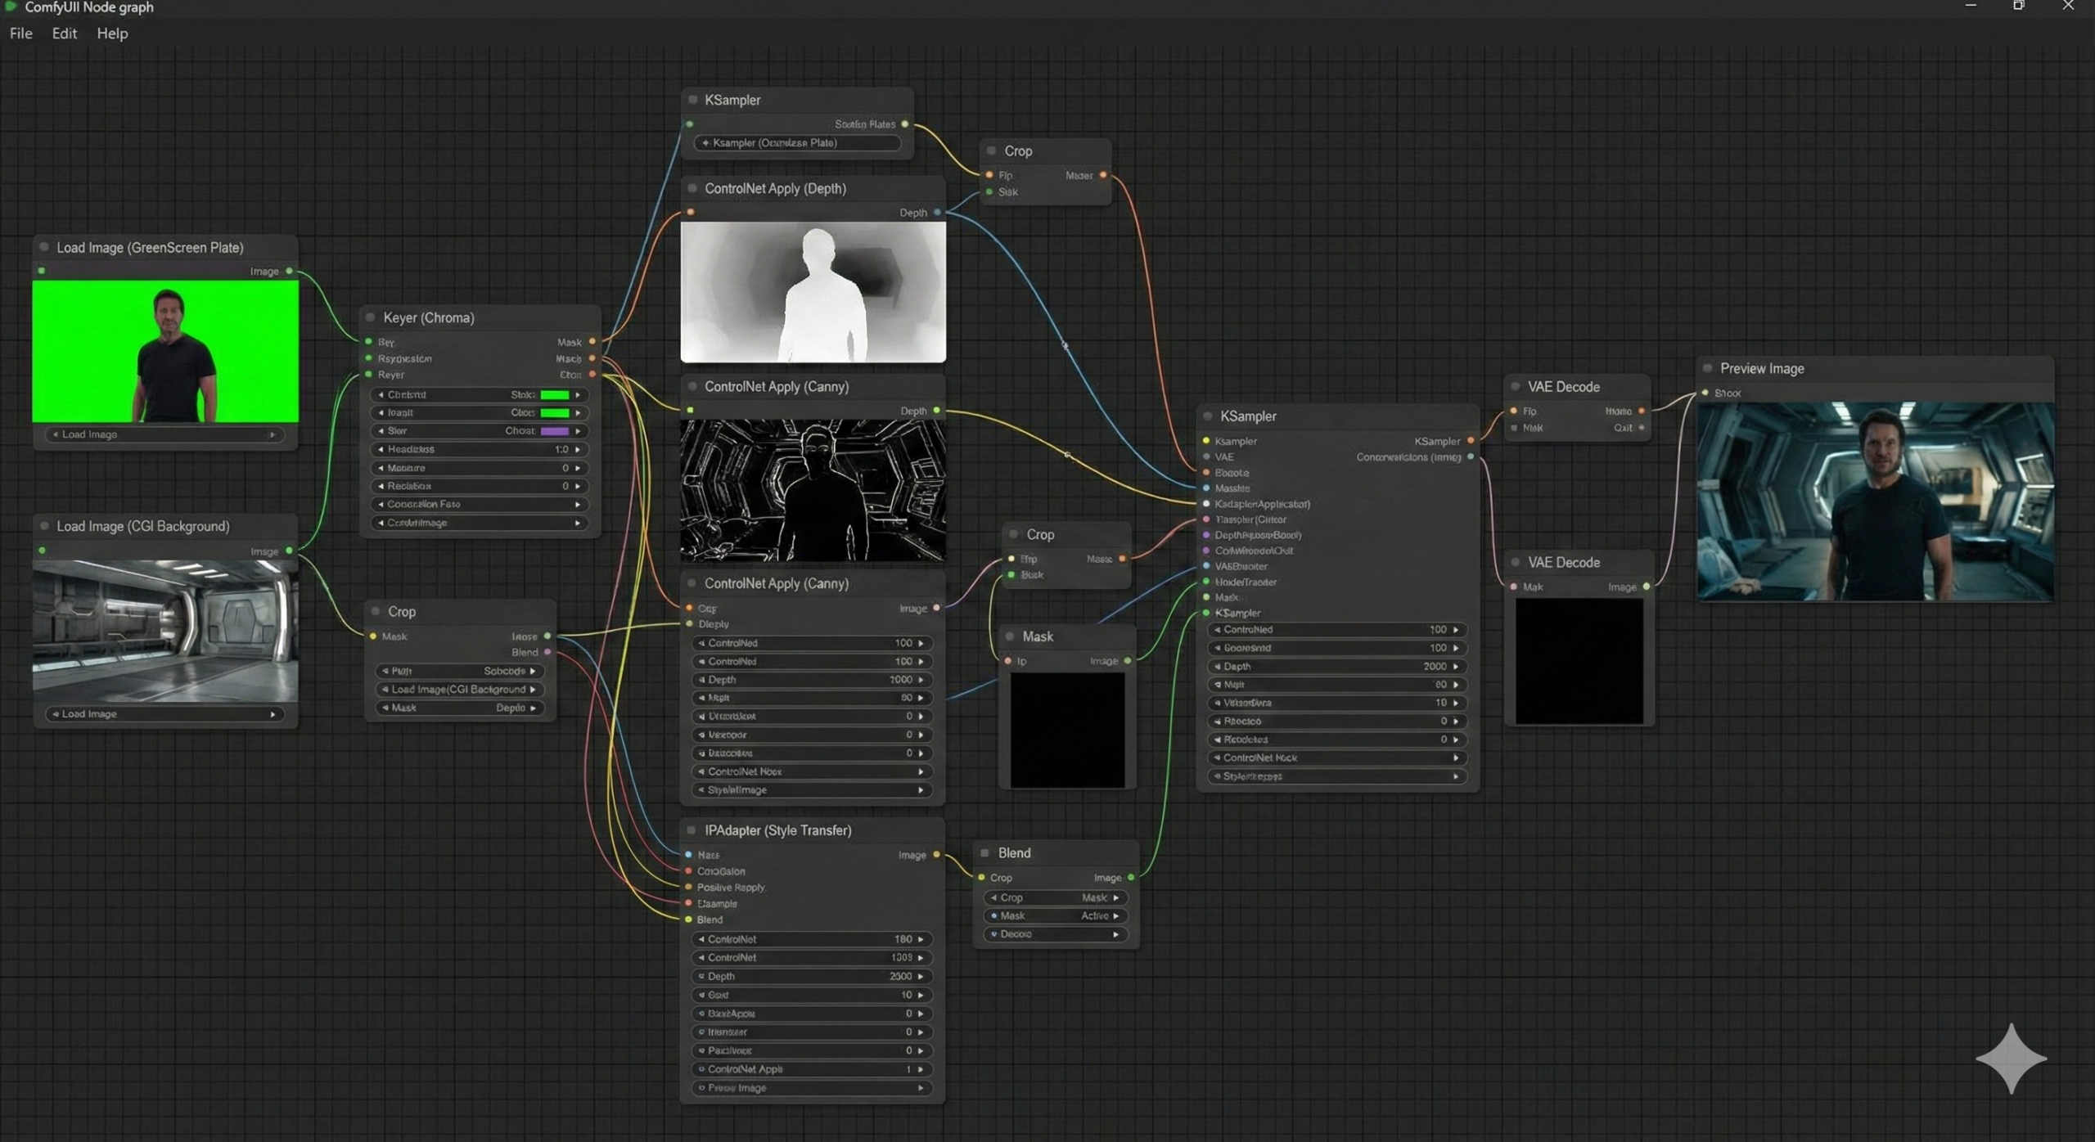Click the Preview Image node collapse dot
This screenshot has height=1142, width=2095.
click(1707, 368)
